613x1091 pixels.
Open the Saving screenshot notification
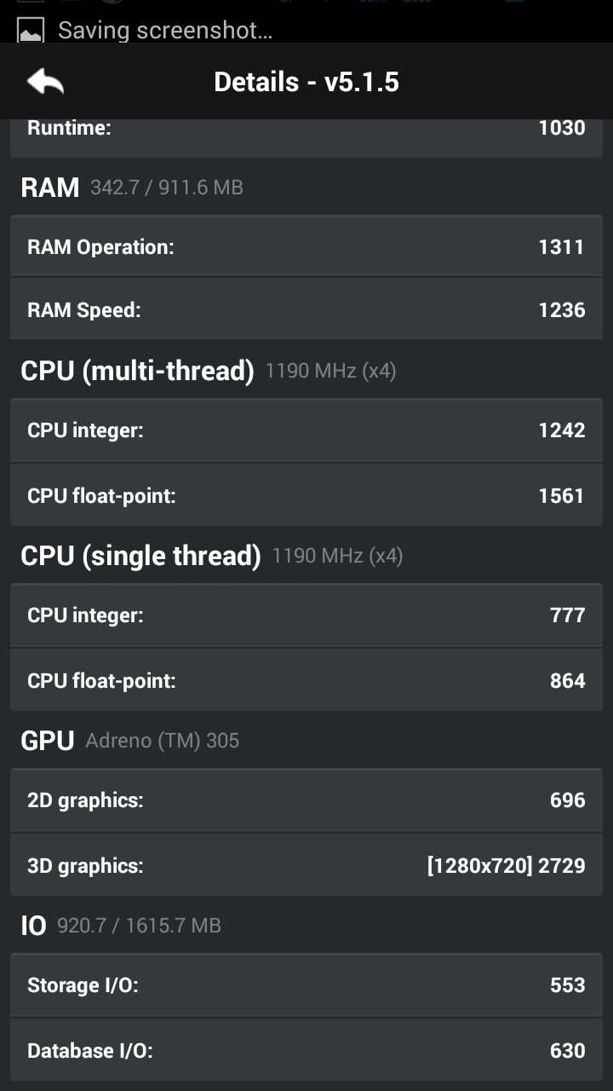click(x=165, y=32)
